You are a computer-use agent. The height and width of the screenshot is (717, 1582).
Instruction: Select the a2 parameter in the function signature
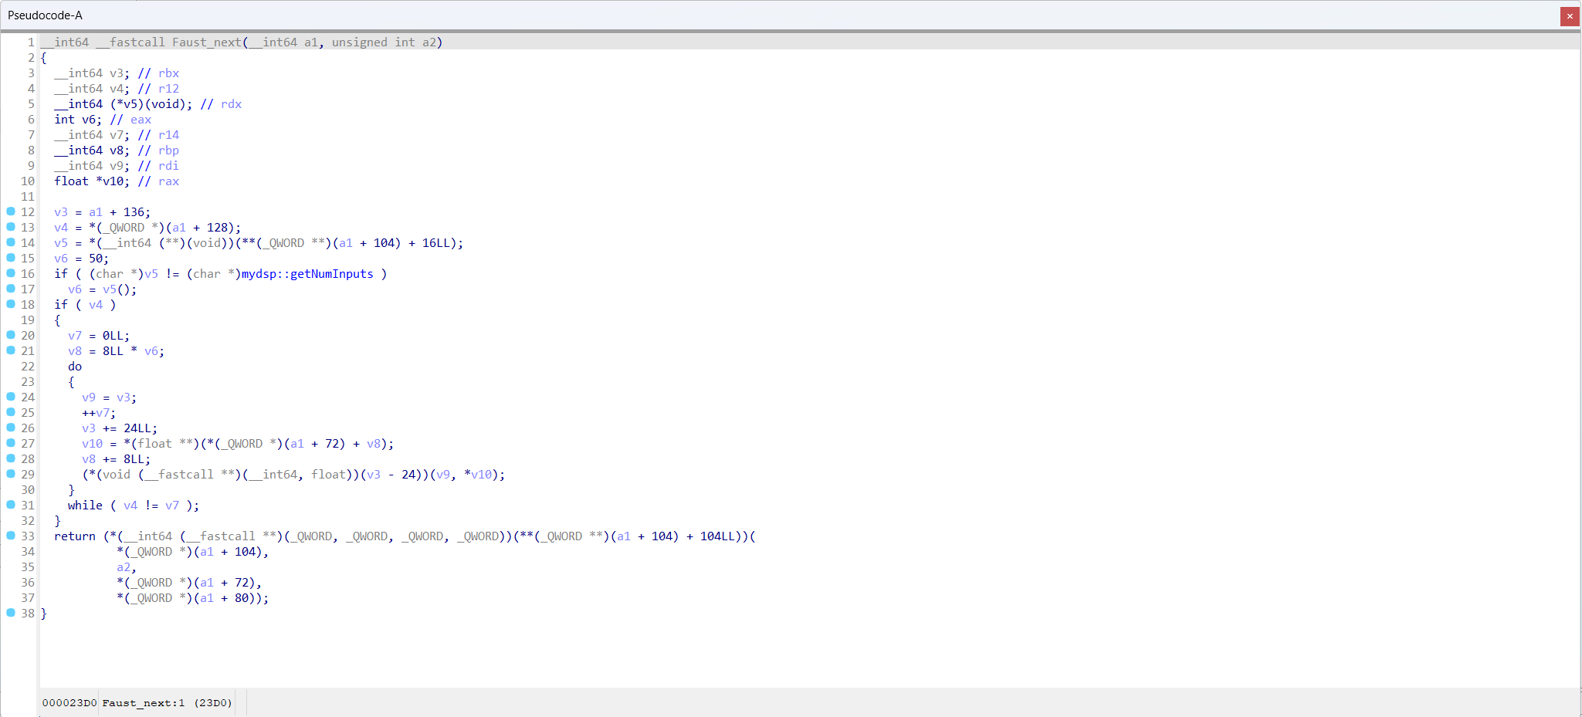tap(429, 42)
